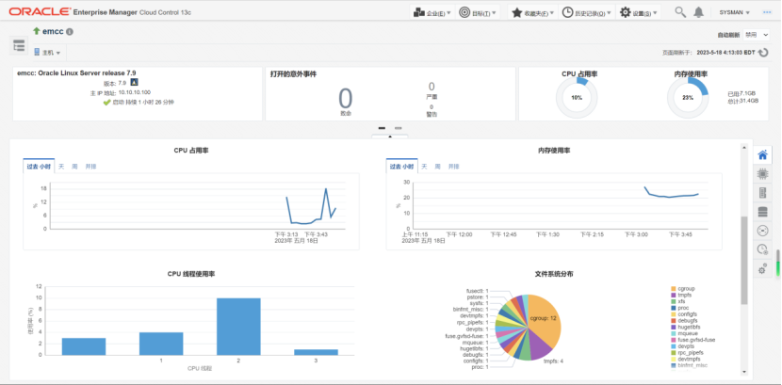Open notifications bell icon
782x385 pixels.
[x=699, y=12]
